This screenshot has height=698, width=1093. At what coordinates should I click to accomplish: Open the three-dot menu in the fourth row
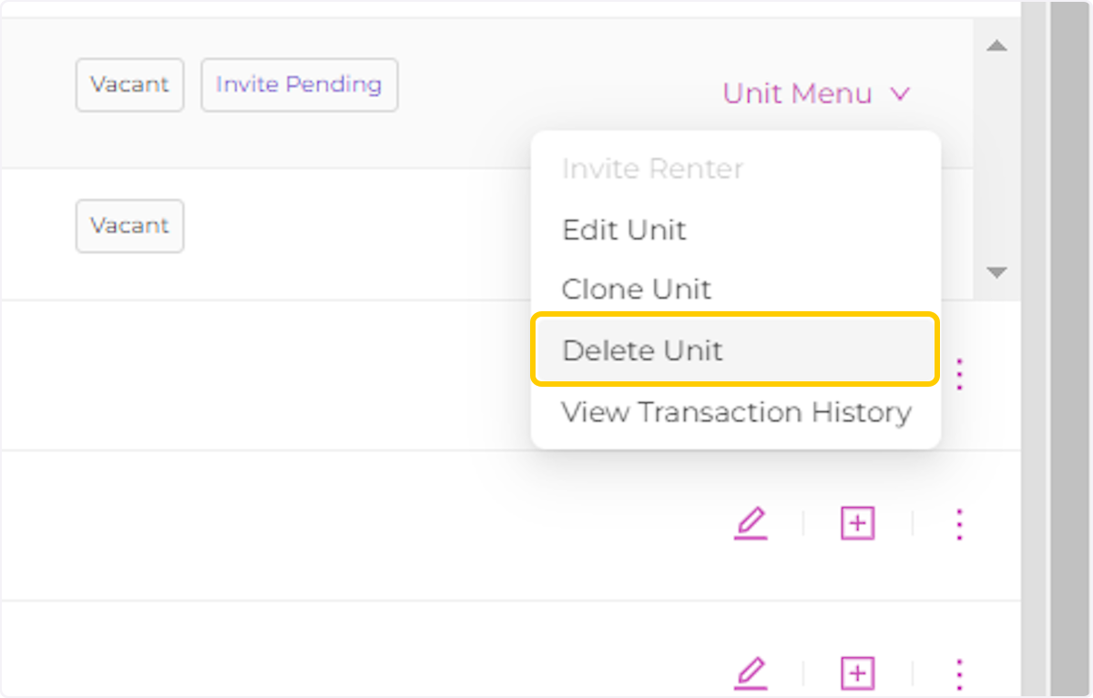coord(959,523)
